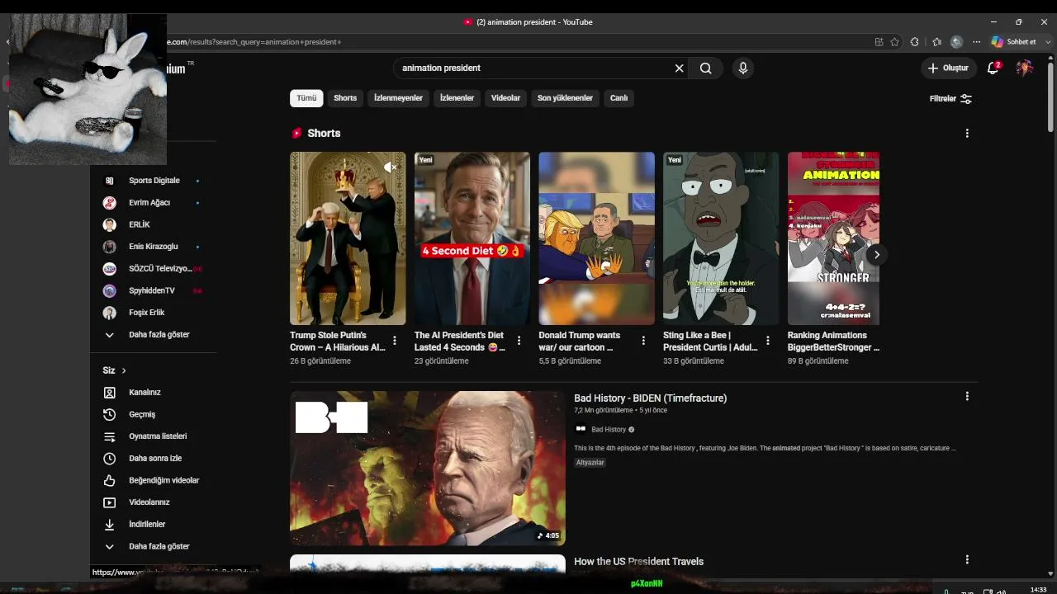Unmute the Trump Stole Putin's Crown short preview
This screenshot has width=1057, height=594.
pos(391,167)
